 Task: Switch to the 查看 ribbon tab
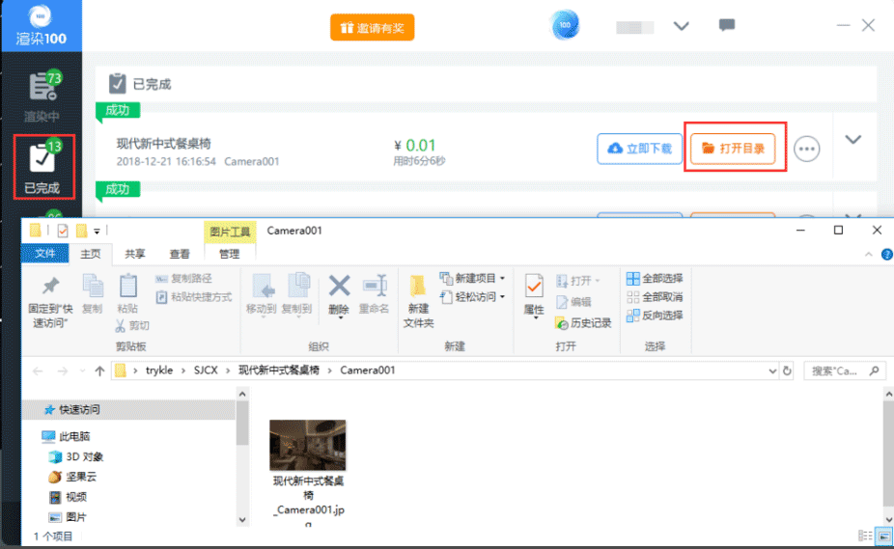180,254
